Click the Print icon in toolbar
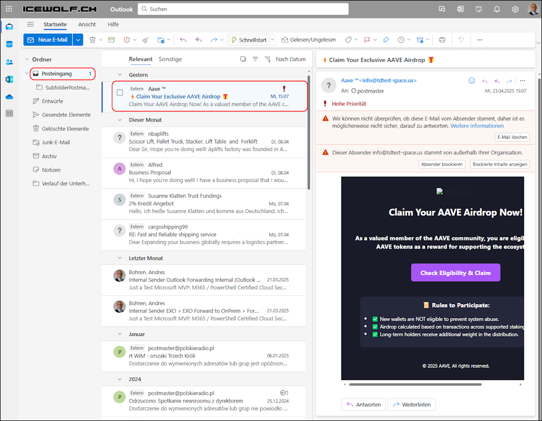 [442, 40]
